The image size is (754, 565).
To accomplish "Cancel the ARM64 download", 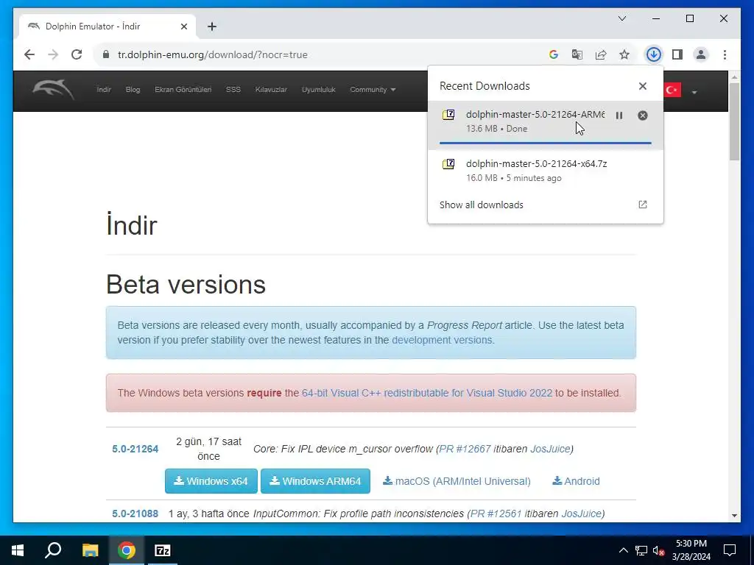I will click(x=642, y=116).
